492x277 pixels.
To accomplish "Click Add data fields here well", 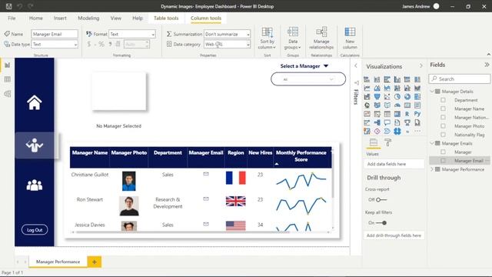I will 394,164.
